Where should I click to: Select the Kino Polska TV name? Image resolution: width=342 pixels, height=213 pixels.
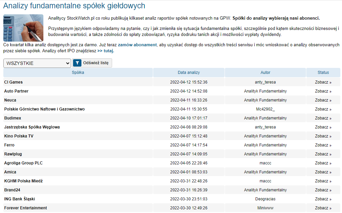pyautogui.click(x=19, y=136)
